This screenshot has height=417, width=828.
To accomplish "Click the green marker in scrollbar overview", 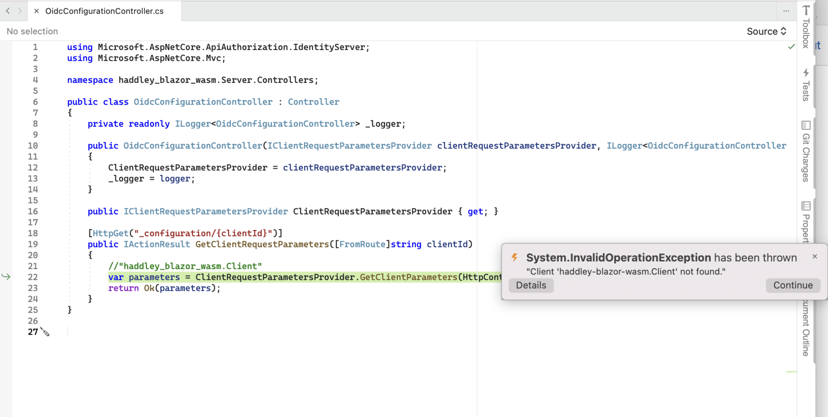I will (791, 371).
